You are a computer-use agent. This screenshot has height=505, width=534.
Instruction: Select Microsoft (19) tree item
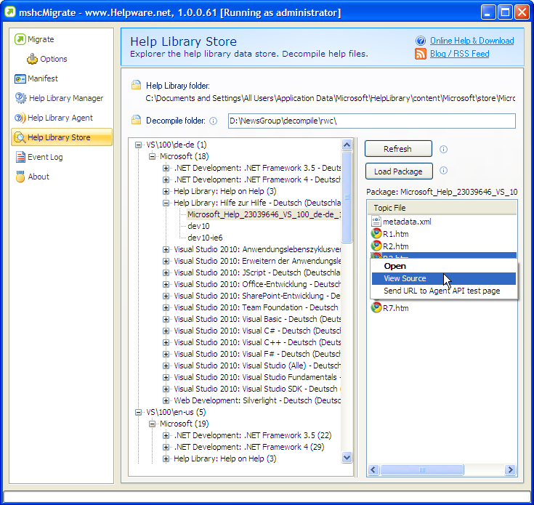point(184,424)
